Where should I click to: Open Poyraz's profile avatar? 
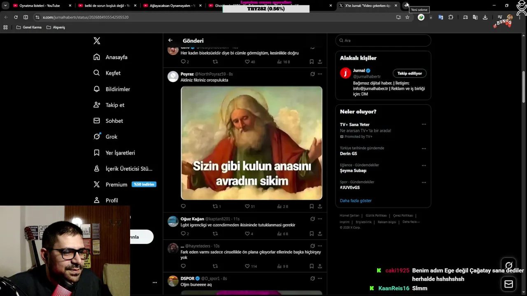coord(173,76)
